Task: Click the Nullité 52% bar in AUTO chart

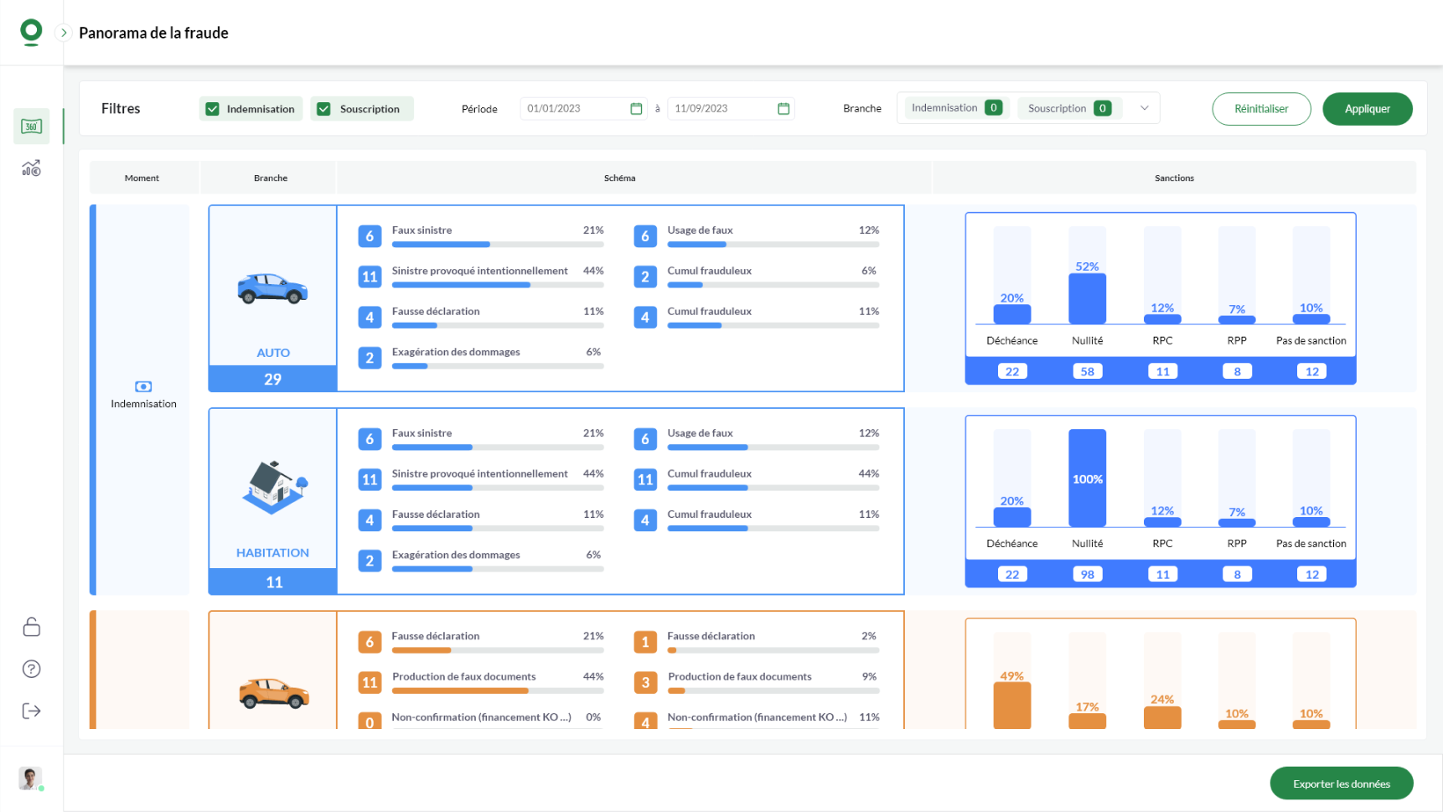Action: pyautogui.click(x=1087, y=298)
